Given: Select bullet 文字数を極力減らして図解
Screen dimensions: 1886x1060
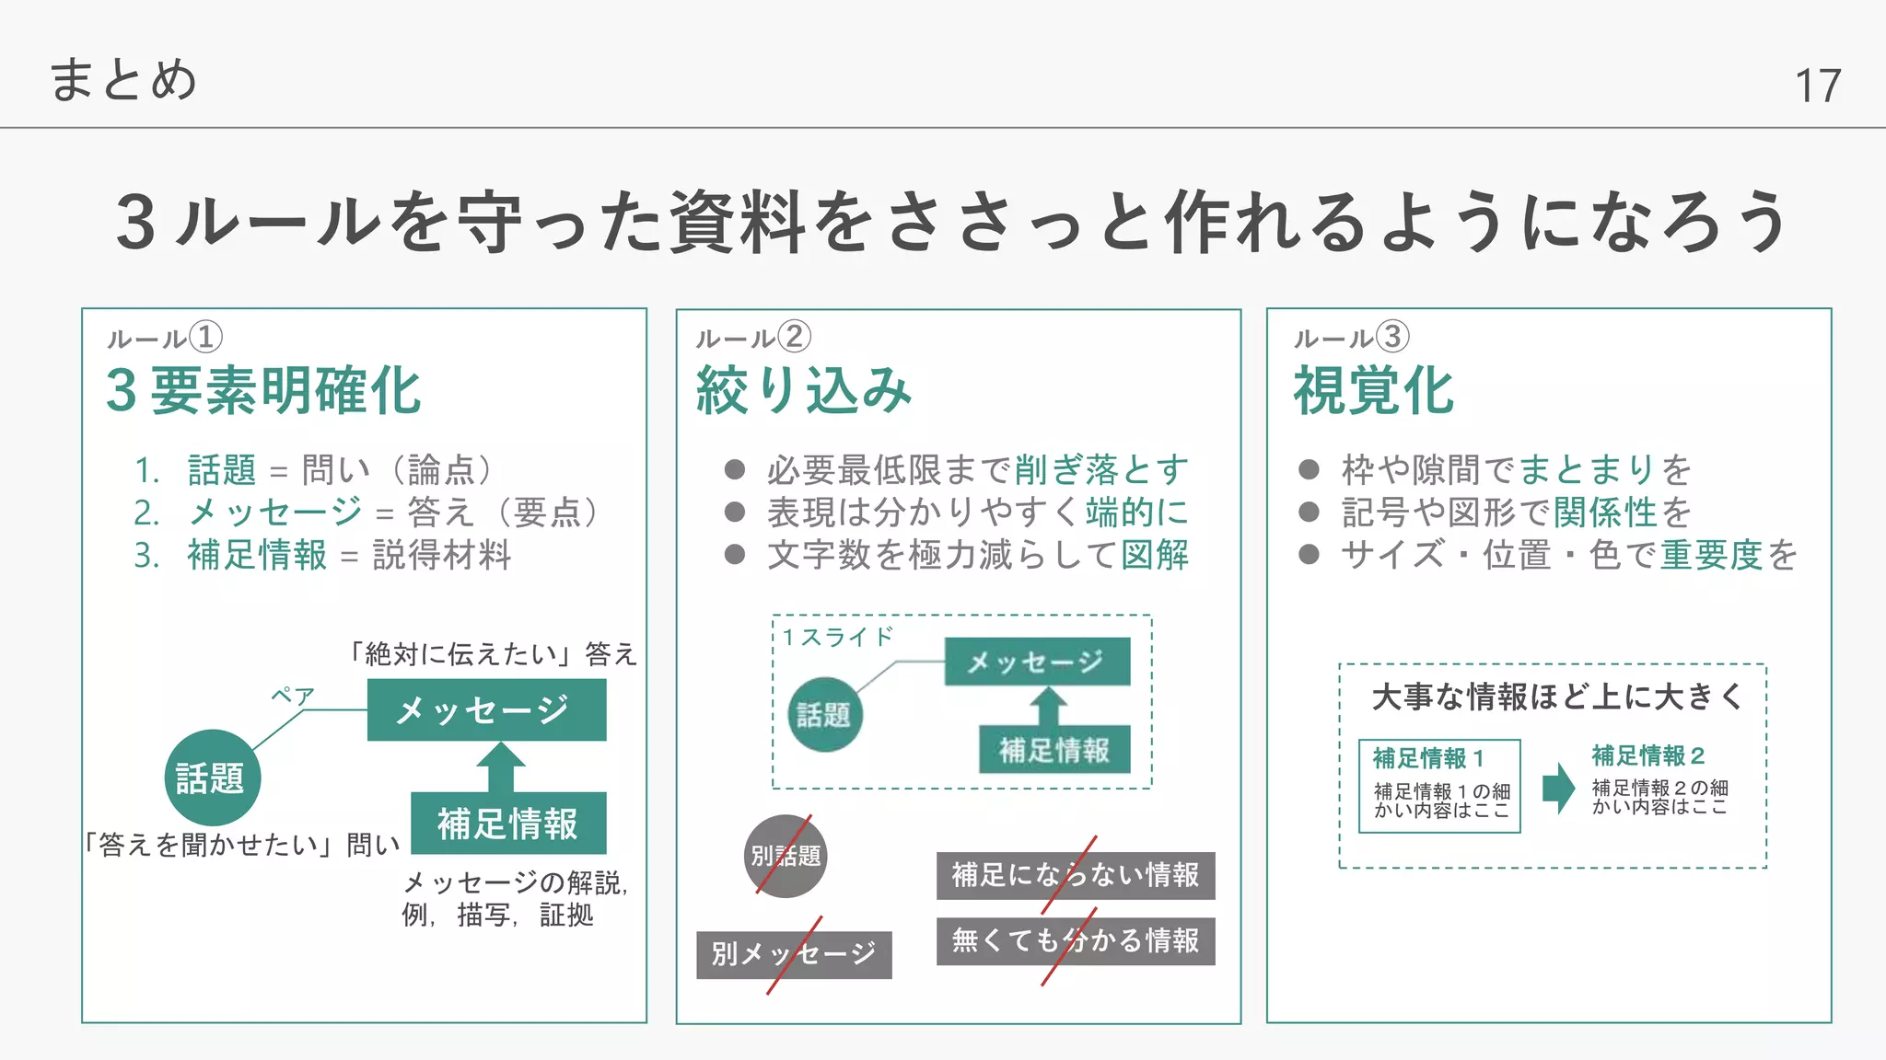Looking at the screenshot, I should click(957, 555).
